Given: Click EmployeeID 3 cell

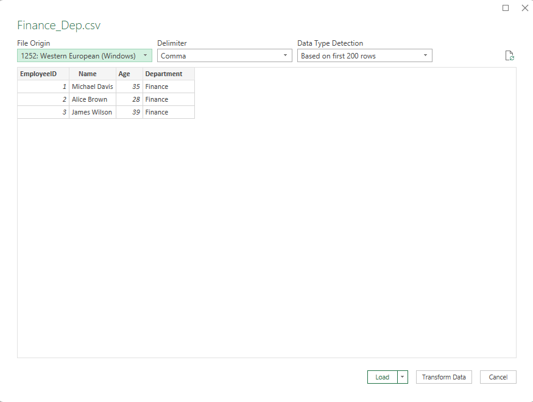Looking at the screenshot, I should click(x=43, y=112).
